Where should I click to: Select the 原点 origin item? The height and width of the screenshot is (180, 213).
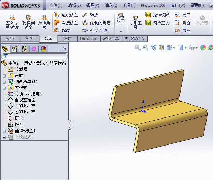pos(15,119)
